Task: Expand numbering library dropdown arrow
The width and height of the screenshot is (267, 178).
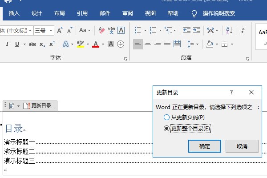Action: pyautogui.click(x=160, y=31)
